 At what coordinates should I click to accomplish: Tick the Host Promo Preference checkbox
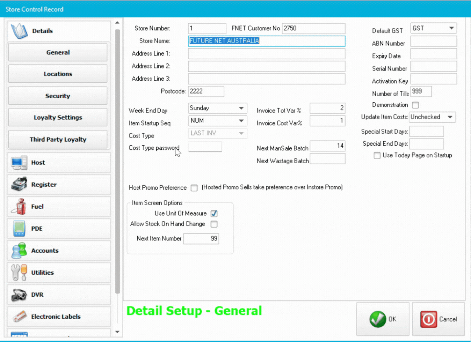point(194,188)
